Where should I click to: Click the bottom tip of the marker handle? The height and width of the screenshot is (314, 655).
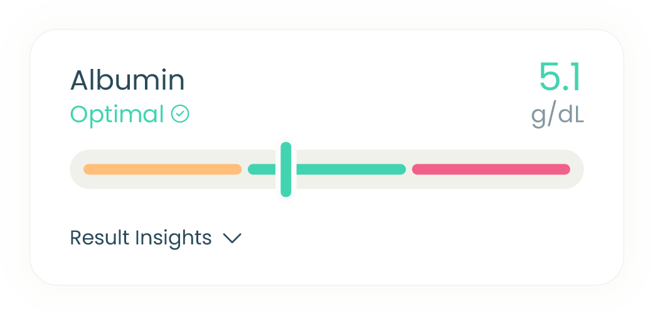point(286,193)
